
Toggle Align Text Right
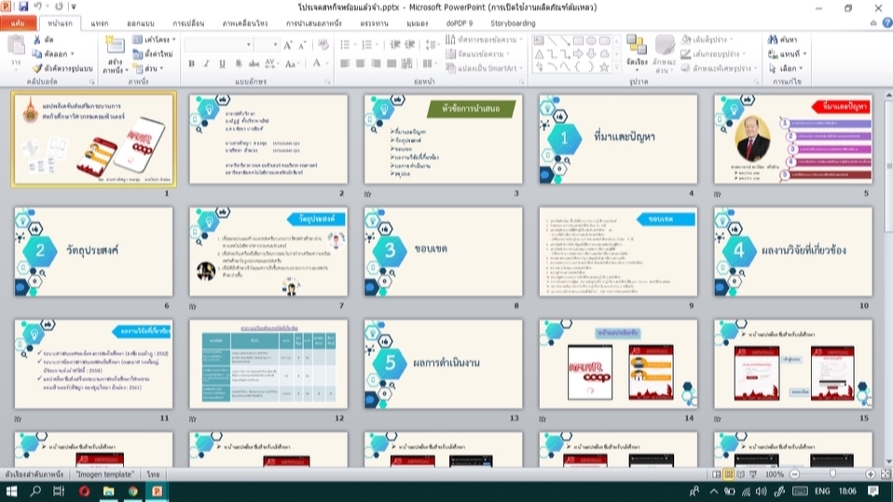(x=376, y=63)
